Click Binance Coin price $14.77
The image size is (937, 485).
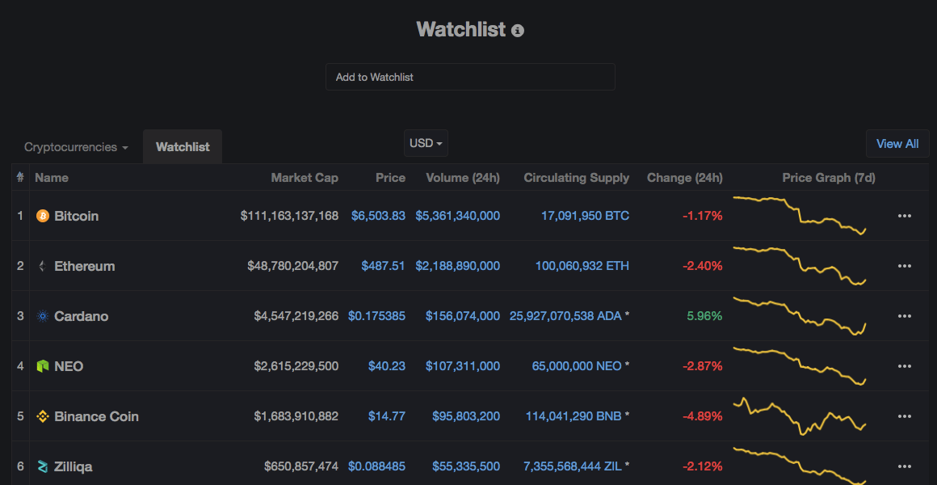click(388, 416)
